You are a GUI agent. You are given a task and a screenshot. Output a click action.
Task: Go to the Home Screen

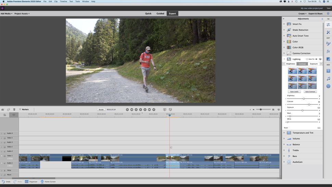[48, 182]
